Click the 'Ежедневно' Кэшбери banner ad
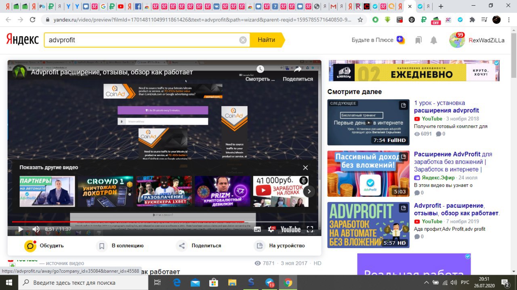Screen dimensions: 517x290 point(414,71)
